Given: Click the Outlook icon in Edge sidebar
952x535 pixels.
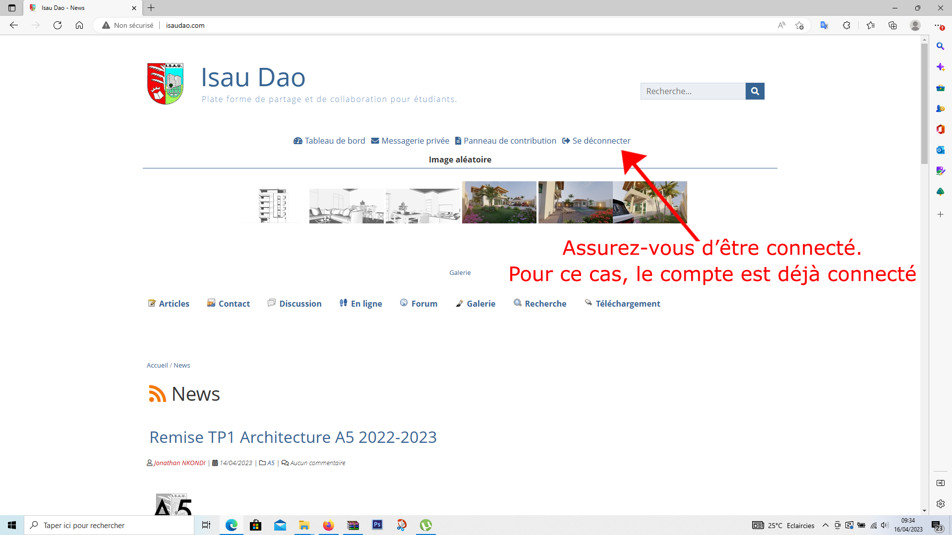Looking at the screenshot, I should click(x=940, y=150).
